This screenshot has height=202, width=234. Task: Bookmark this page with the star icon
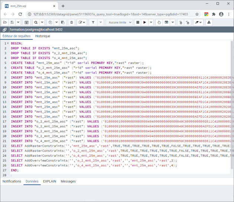pyautogui.click(x=197, y=14)
